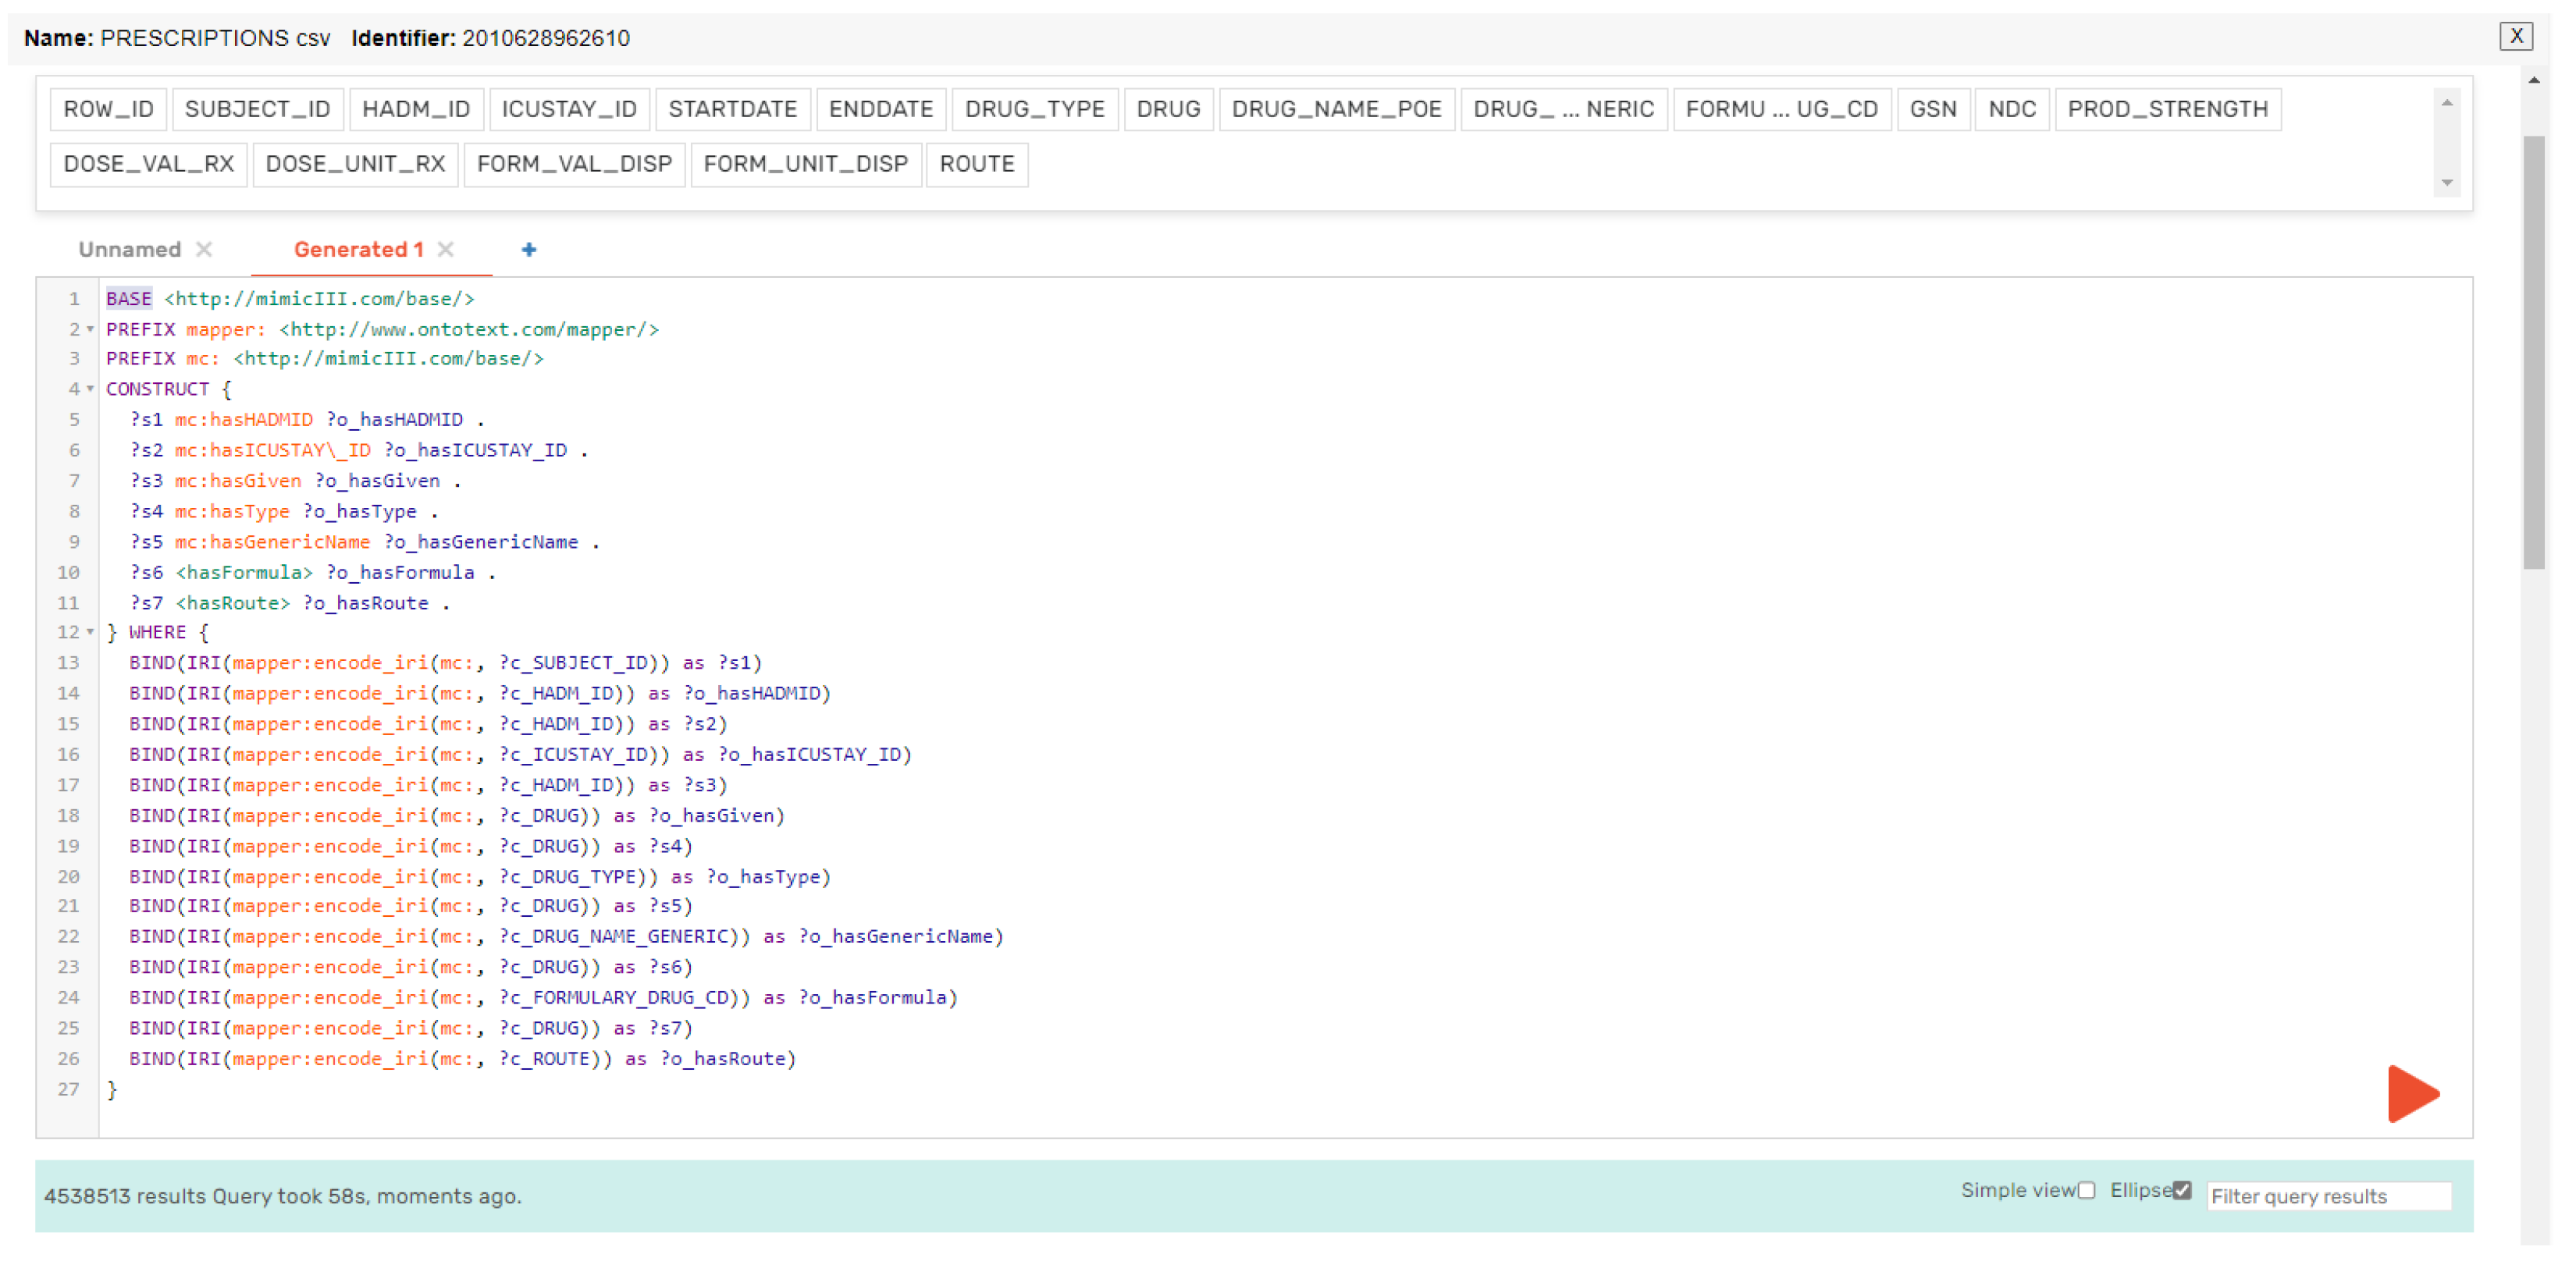Enable the Simple view checkbox
The height and width of the screenshot is (1261, 2576).
pyautogui.click(x=2086, y=1190)
